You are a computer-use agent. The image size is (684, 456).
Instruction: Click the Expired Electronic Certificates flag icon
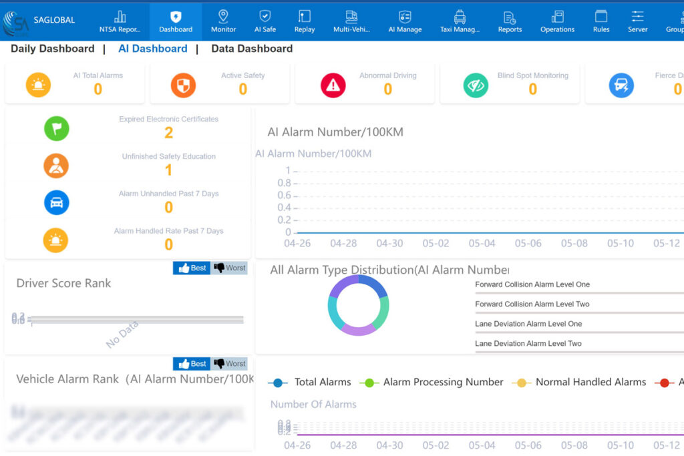tap(57, 129)
